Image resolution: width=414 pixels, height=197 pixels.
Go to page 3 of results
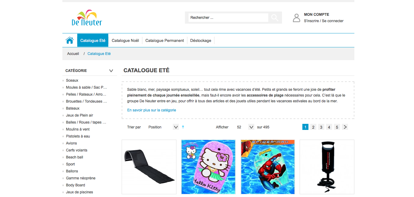(321, 127)
